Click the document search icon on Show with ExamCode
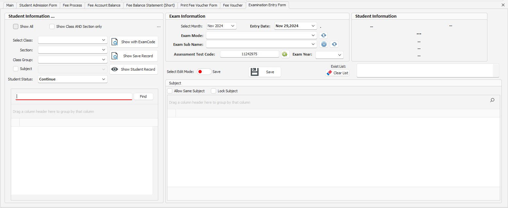 click(115, 42)
